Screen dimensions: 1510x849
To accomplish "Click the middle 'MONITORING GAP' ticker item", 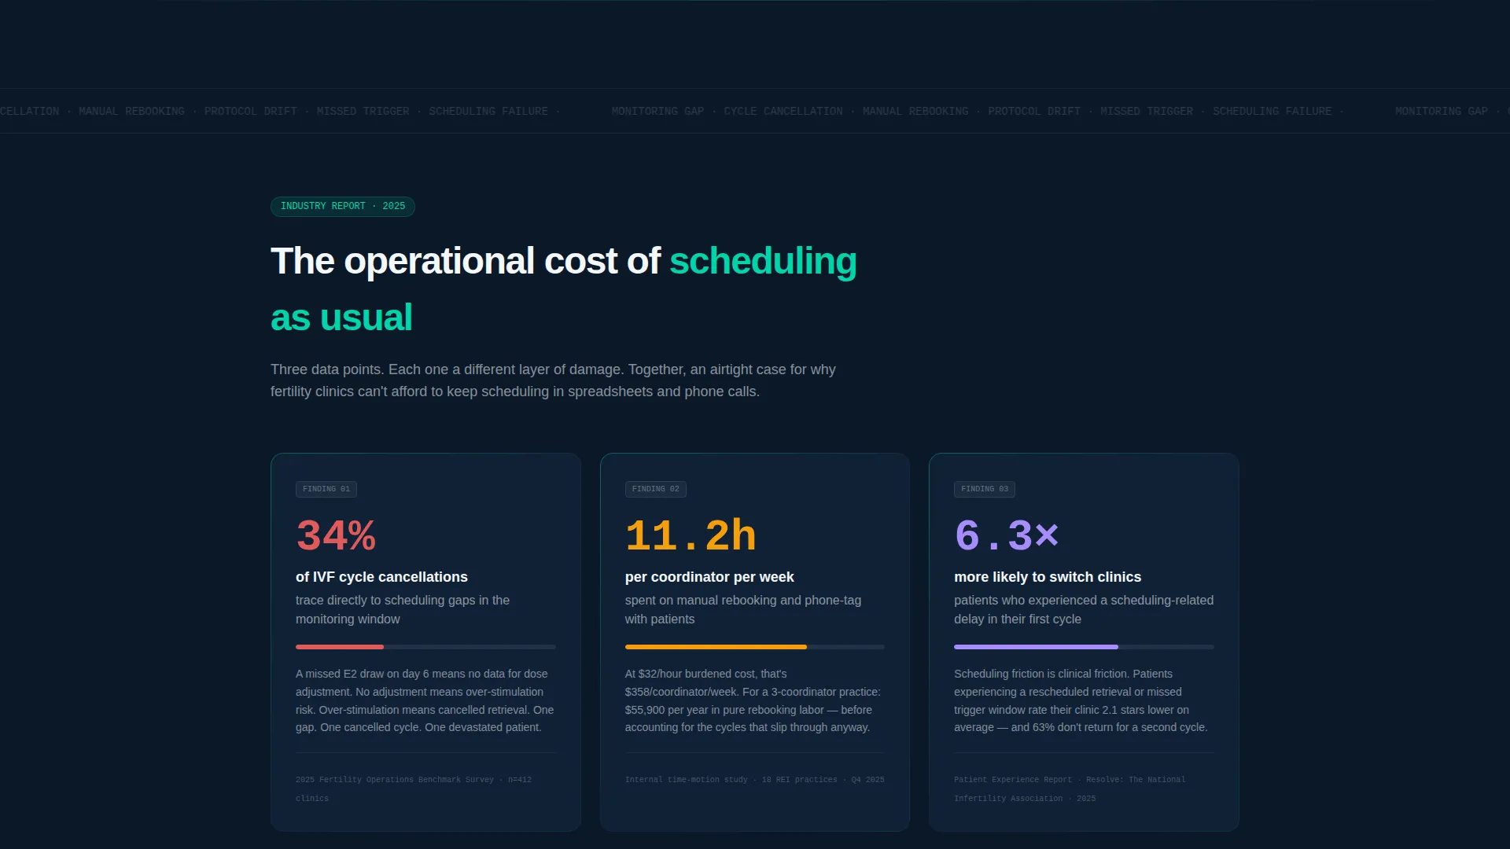I will [657, 112].
